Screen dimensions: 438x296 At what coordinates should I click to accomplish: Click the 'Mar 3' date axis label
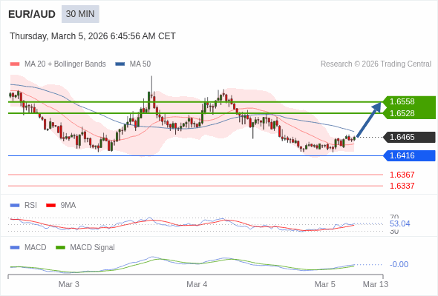[69, 284]
